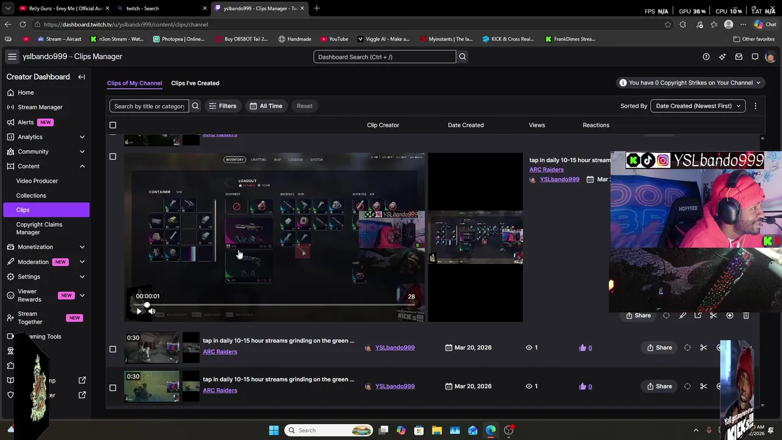Delete the expanded clip with trash icon
The width and height of the screenshot is (782, 440).
click(x=746, y=315)
